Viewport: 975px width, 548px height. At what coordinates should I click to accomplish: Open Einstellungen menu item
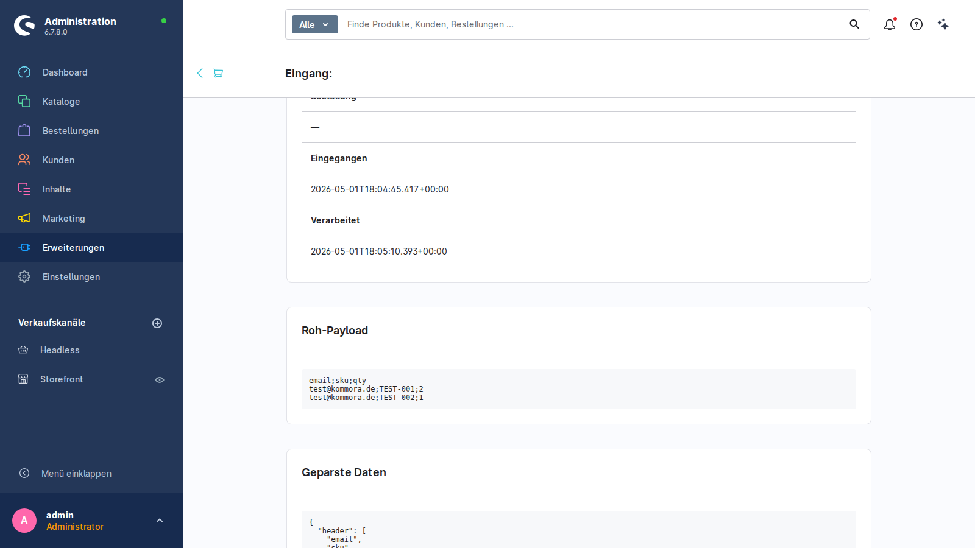point(91,277)
